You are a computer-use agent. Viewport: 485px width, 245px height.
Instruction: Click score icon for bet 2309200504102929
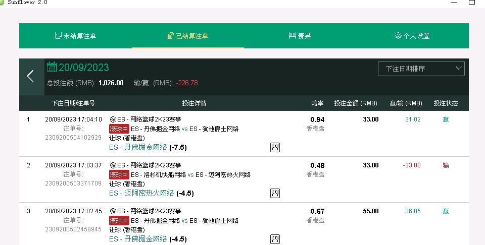coord(275,148)
